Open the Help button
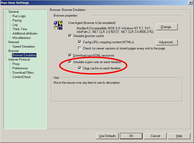Screen dimensions: 194x143 (179, 136)
